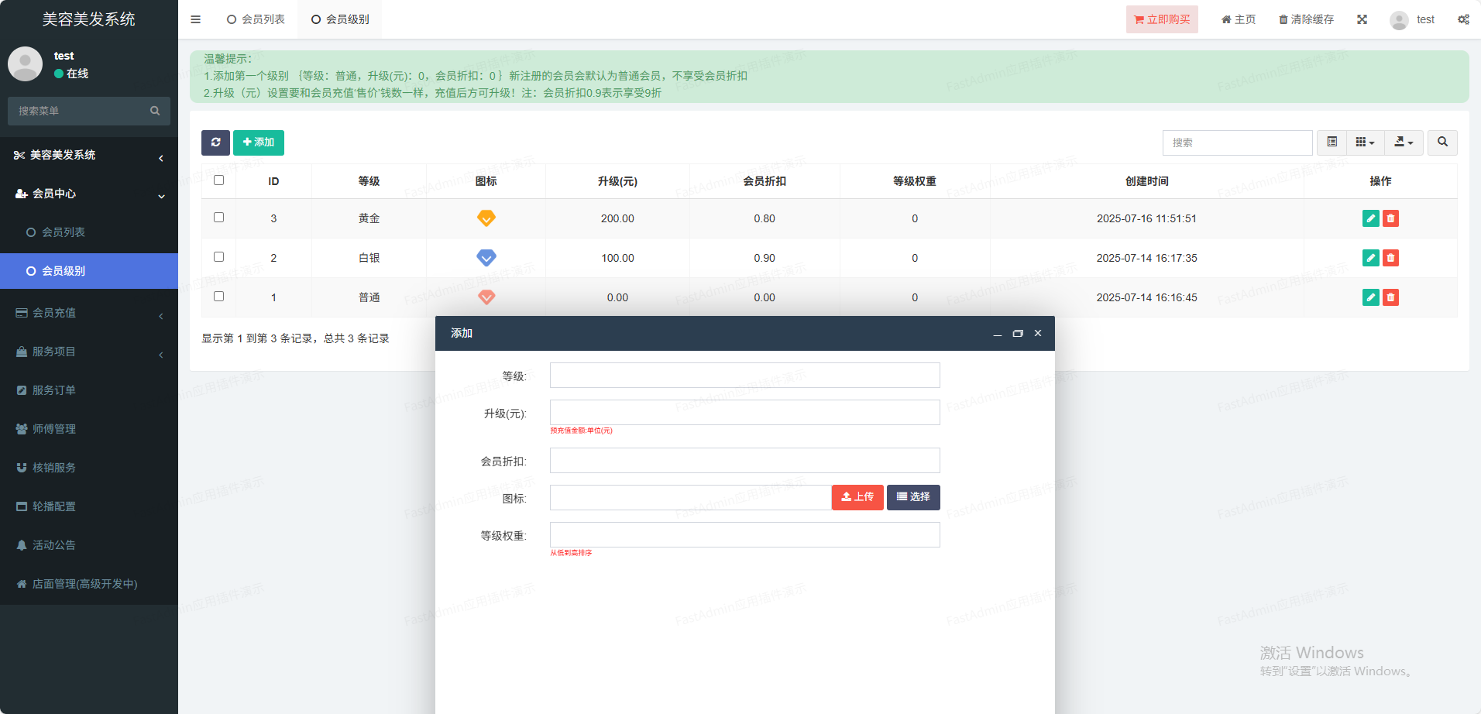Image resolution: width=1481 pixels, height=714 pixels.
Task: Click the 黄金 diamond level icon
Action: [486, 218]
